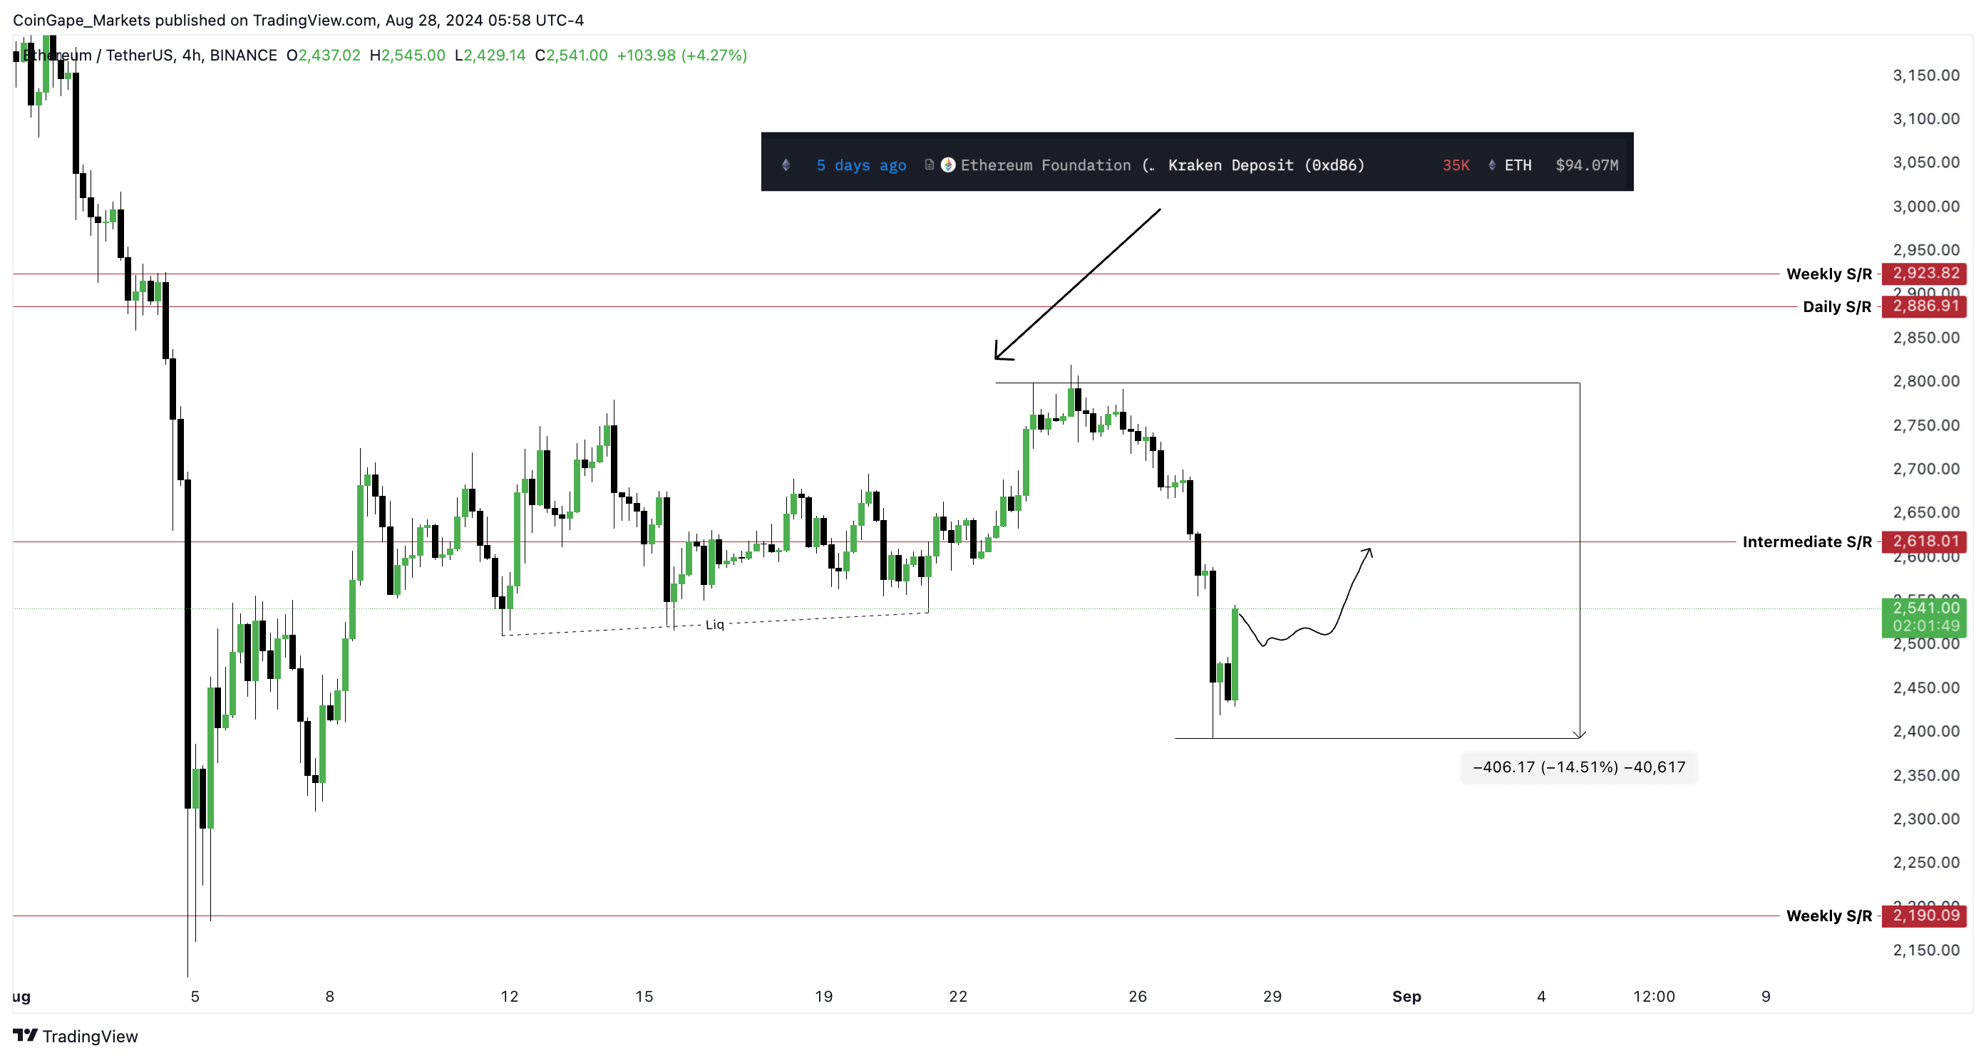Click the 'Daily S/R' text label
The height and width of the screenshot is (1058, 1986).
point(1836,306)
